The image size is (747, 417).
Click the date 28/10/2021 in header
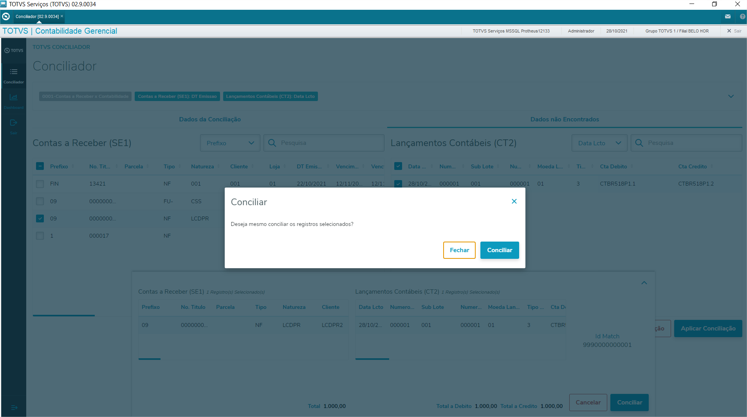coord(617,31)
